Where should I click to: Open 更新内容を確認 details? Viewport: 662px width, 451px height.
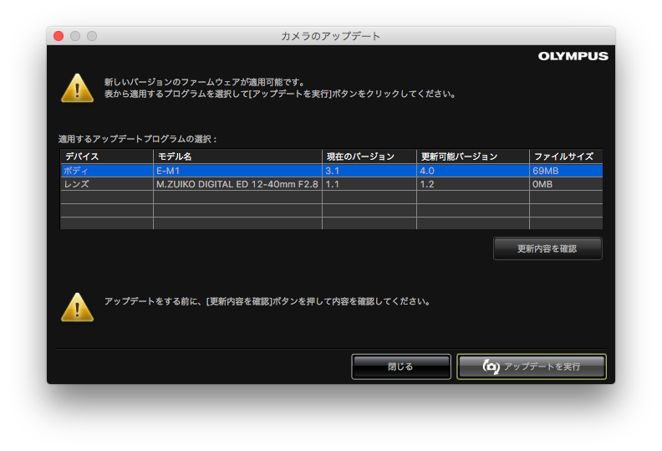547,249
